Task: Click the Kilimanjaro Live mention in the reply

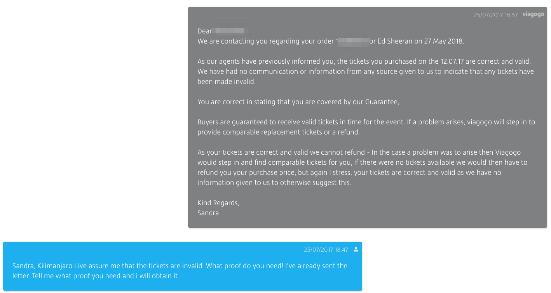Action: (57, 266)
